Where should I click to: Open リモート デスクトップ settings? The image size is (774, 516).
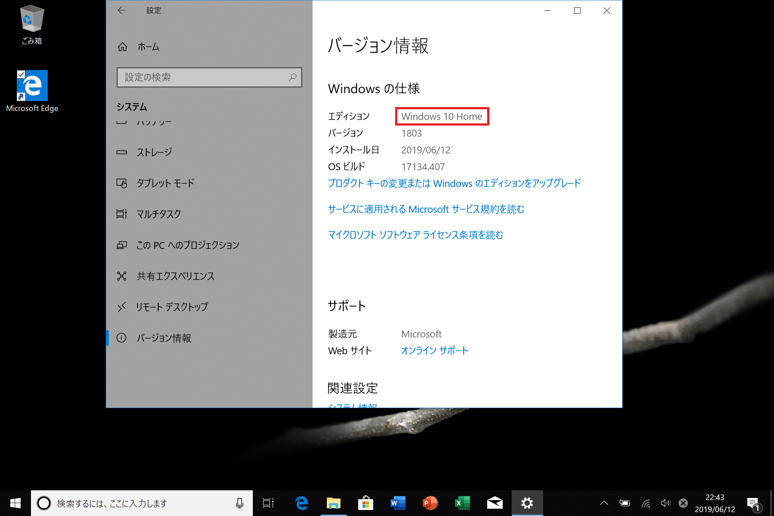(172, 307)
